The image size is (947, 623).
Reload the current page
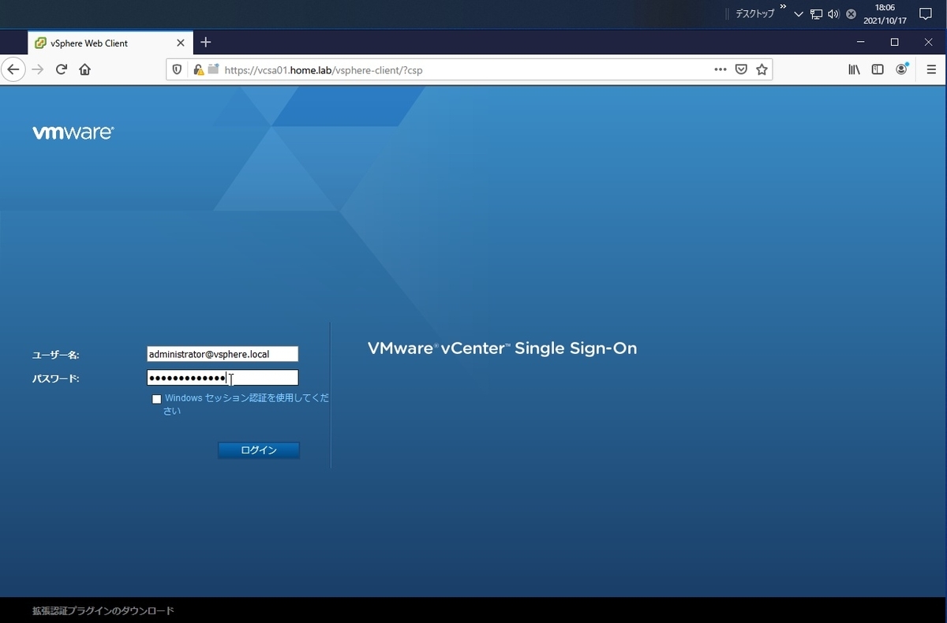point(61,69)
